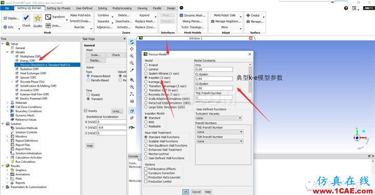375x195 pixels.
Task: Click the rotate view tool icon
Action: tap(132, 42)
